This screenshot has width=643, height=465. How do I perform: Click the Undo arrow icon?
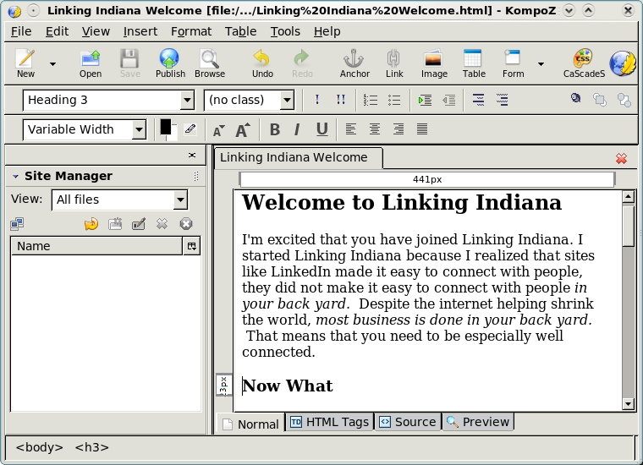(261, 58)
